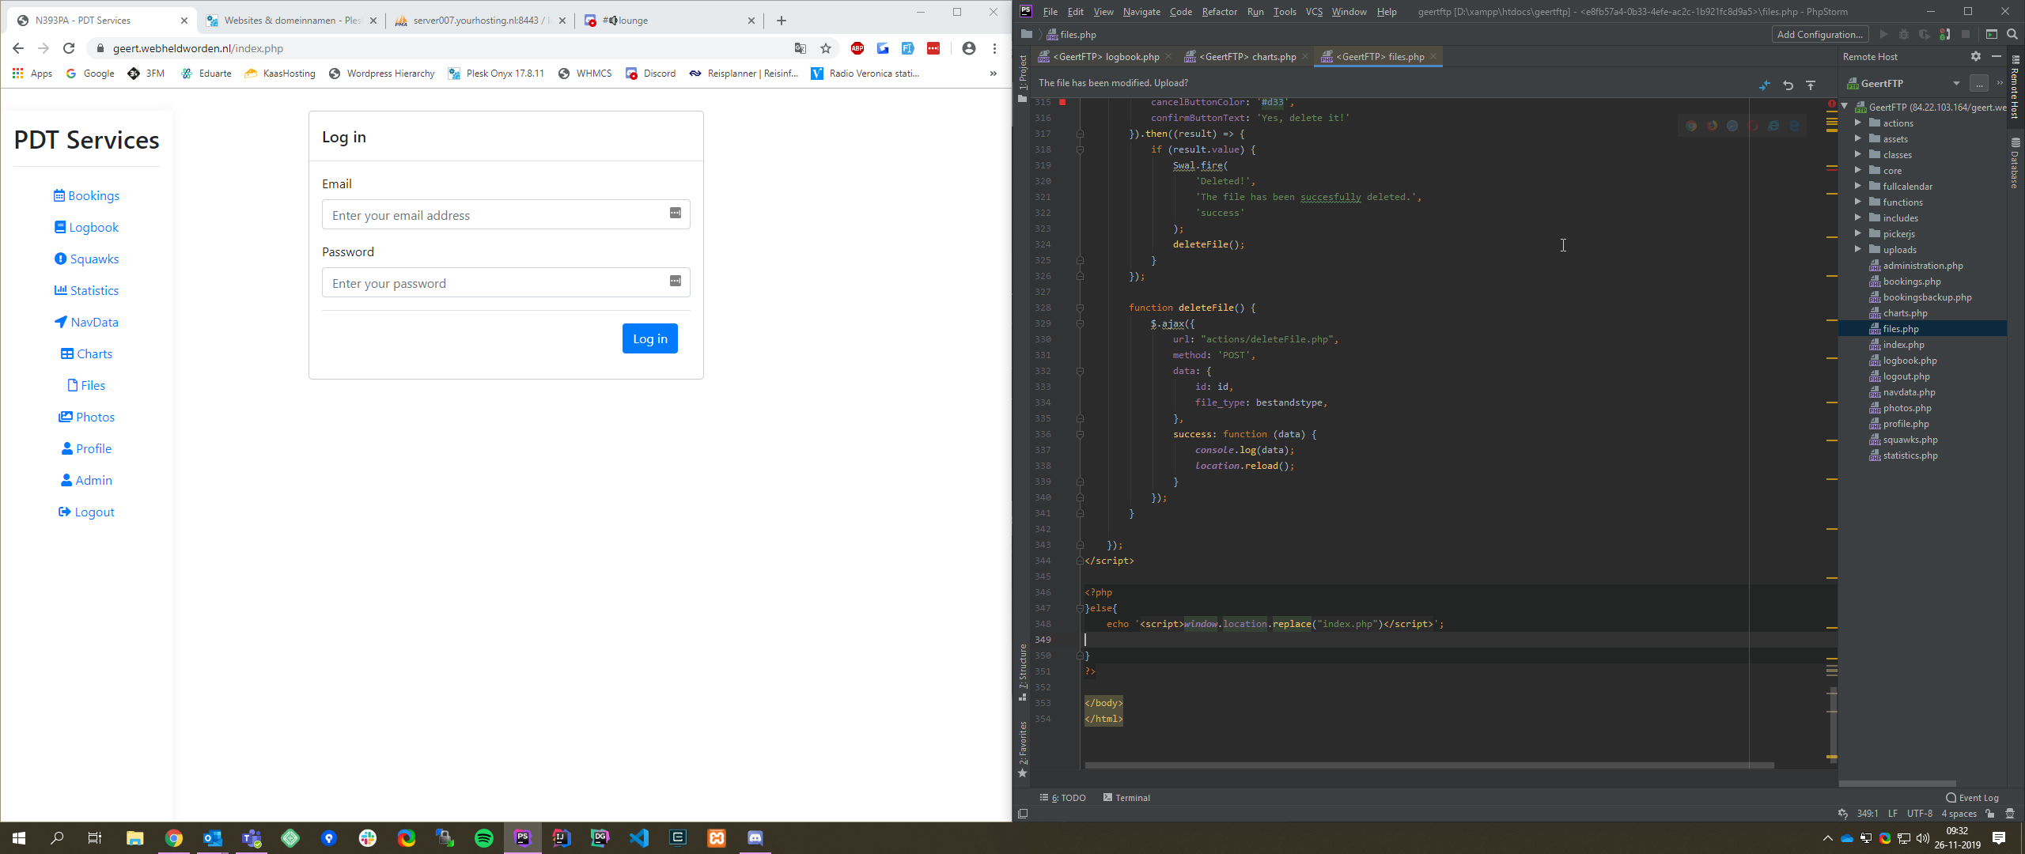The width and height of the screenshot is (2025, 854).
Task: Open Remote Host settings gear
Action: (x=1975, y=57)
